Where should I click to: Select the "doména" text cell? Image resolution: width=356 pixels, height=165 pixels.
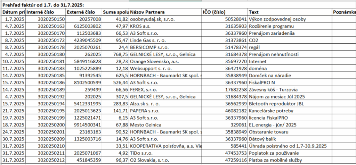coord(290,68)
